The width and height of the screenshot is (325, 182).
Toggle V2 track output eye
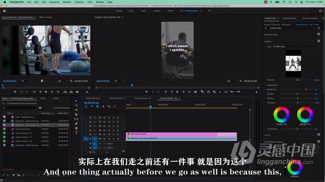tap(104, 134)
